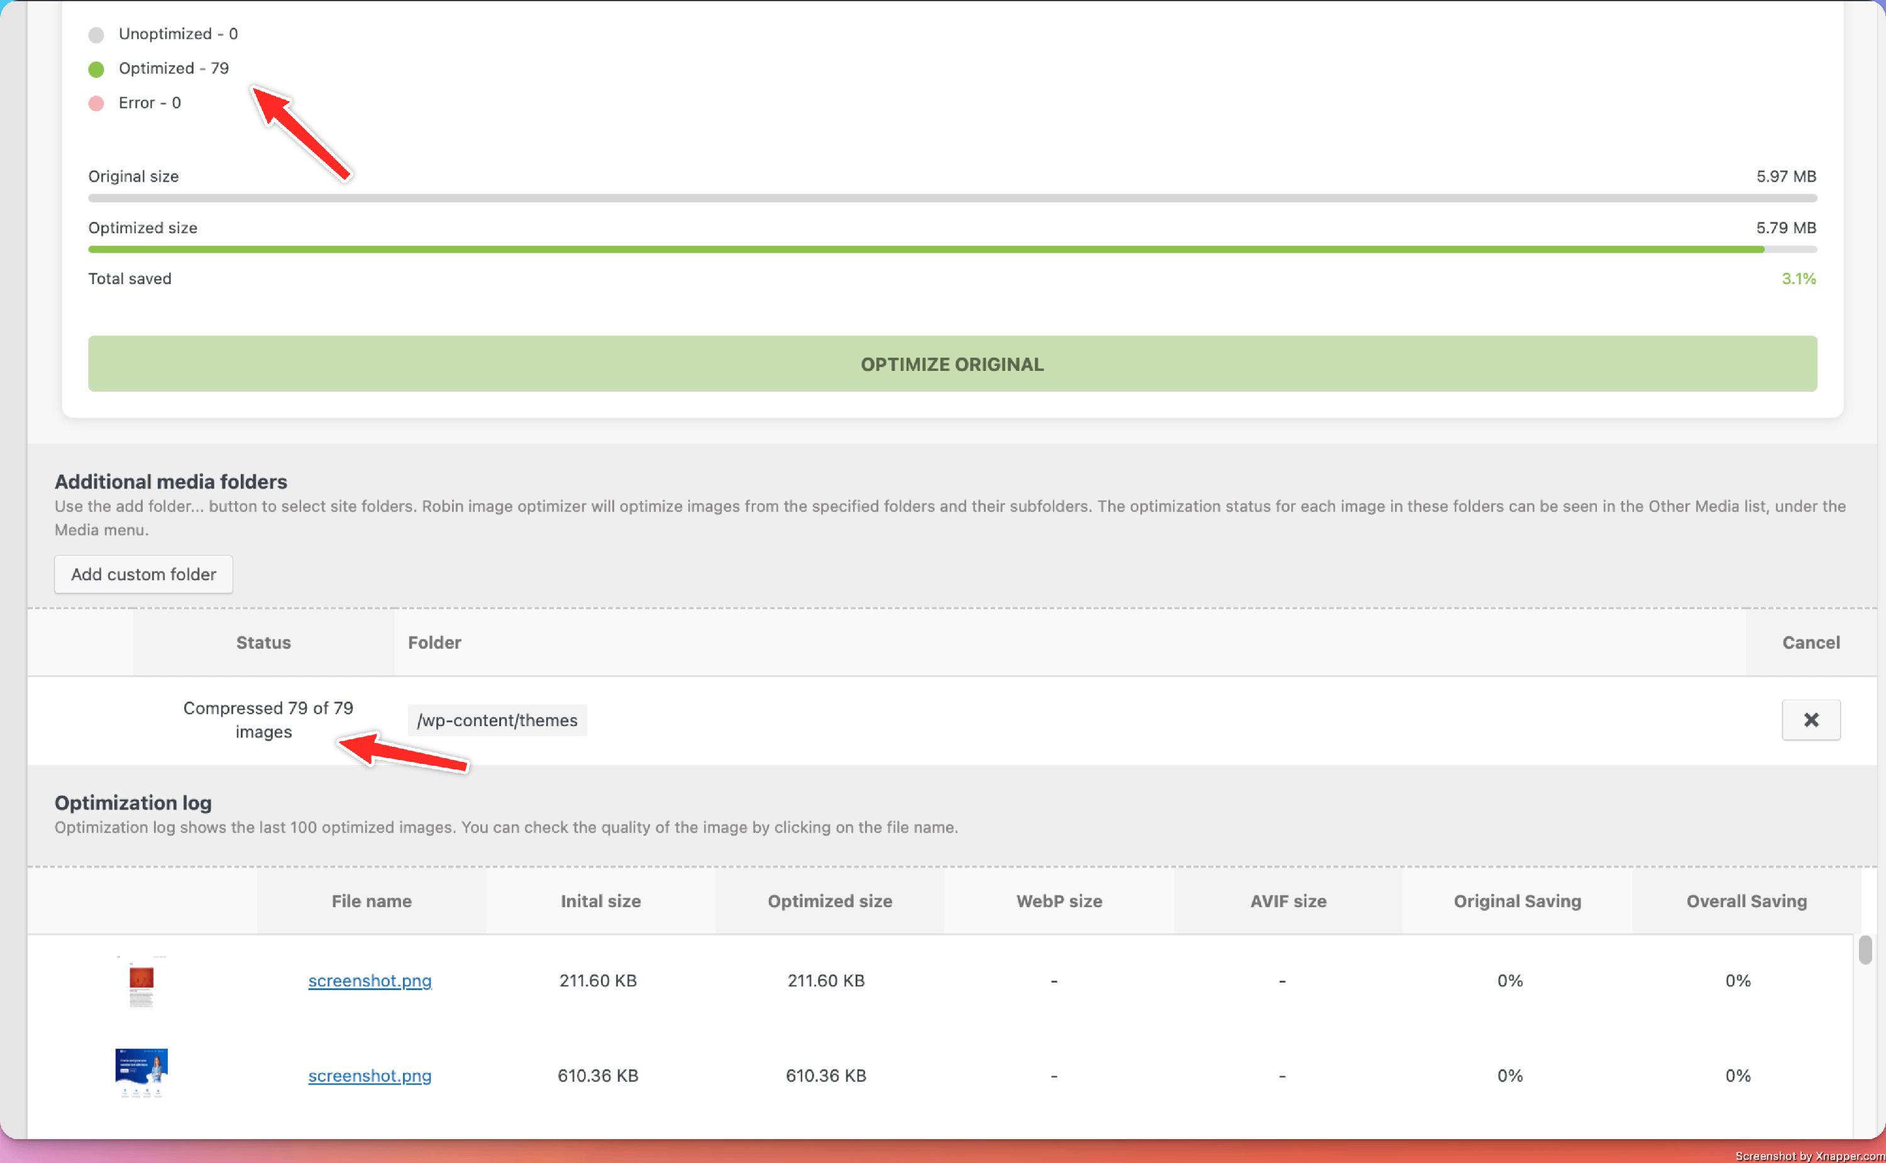1886x1163 pixels.
Task: Click the gray Original size bar
Action: (951, 197)
